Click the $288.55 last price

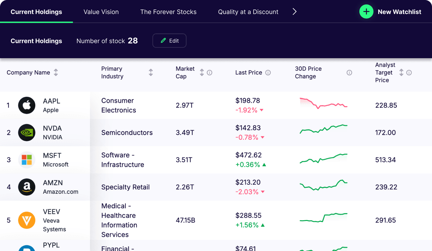point(249,215)
